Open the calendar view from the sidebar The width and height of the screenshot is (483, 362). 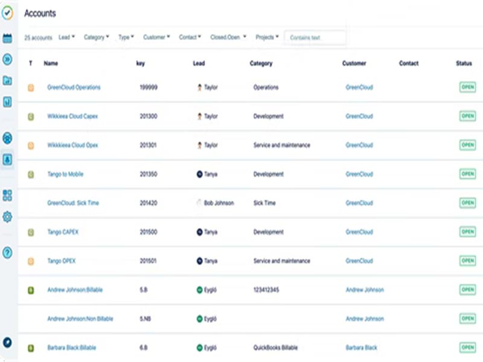click(7, 37)
